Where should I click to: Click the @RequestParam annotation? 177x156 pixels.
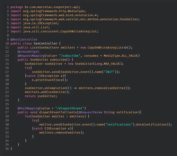point(90,112)
